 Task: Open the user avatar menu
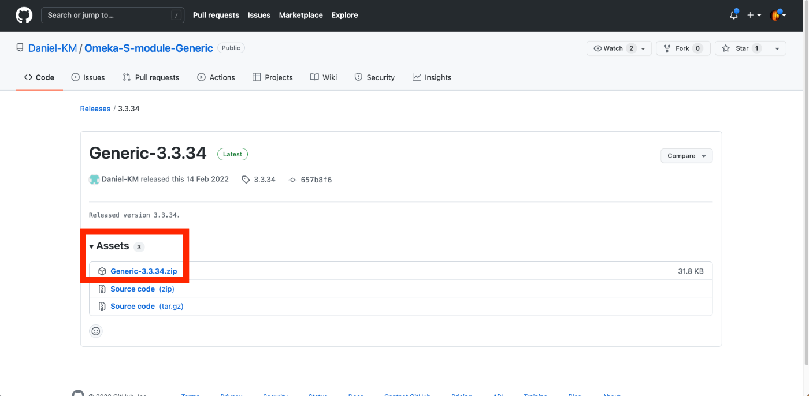click(778, 15)
